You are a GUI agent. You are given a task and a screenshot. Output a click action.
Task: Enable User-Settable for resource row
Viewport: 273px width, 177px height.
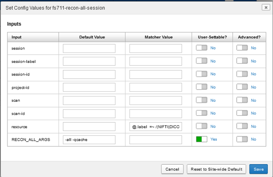click(201, 126)
